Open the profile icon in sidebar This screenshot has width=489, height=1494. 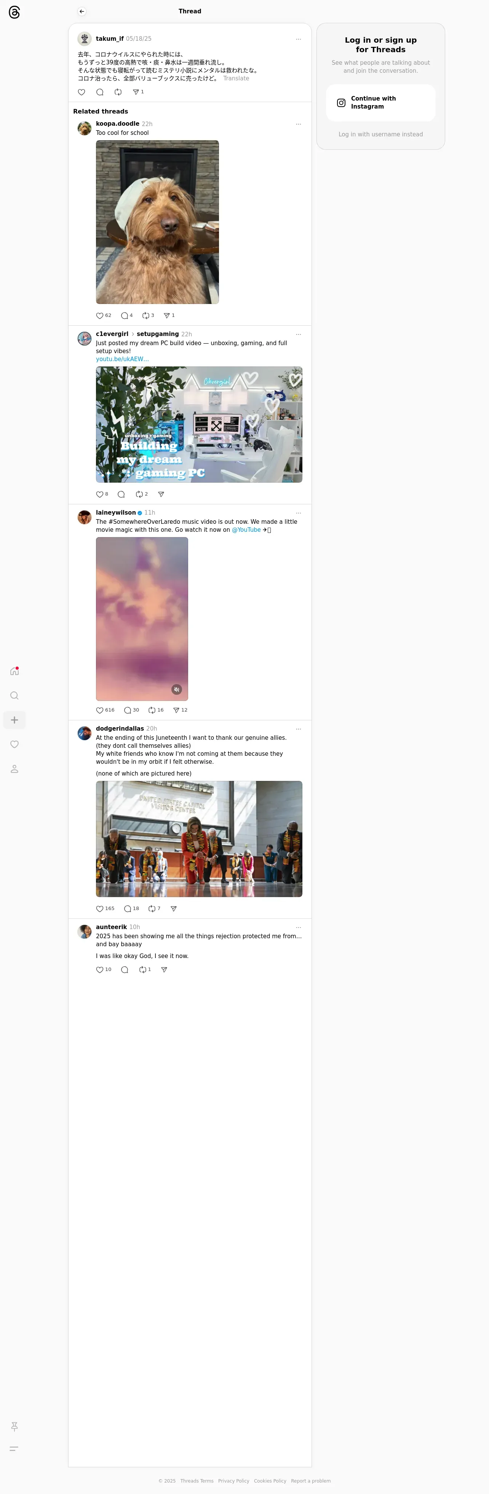click(x=14, y=769)
